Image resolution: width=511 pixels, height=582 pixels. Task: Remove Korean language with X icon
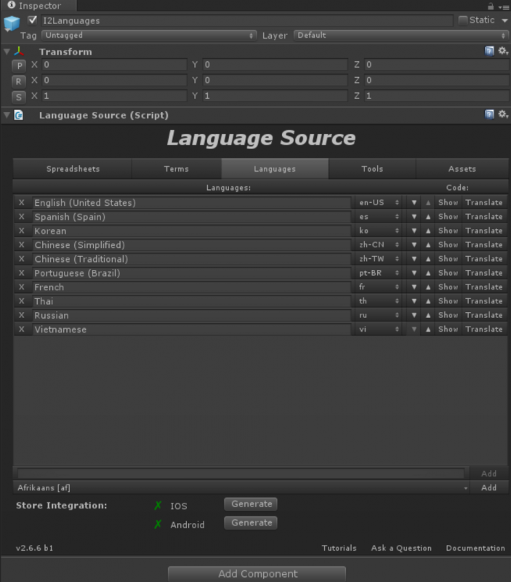(x=21, y=231)
